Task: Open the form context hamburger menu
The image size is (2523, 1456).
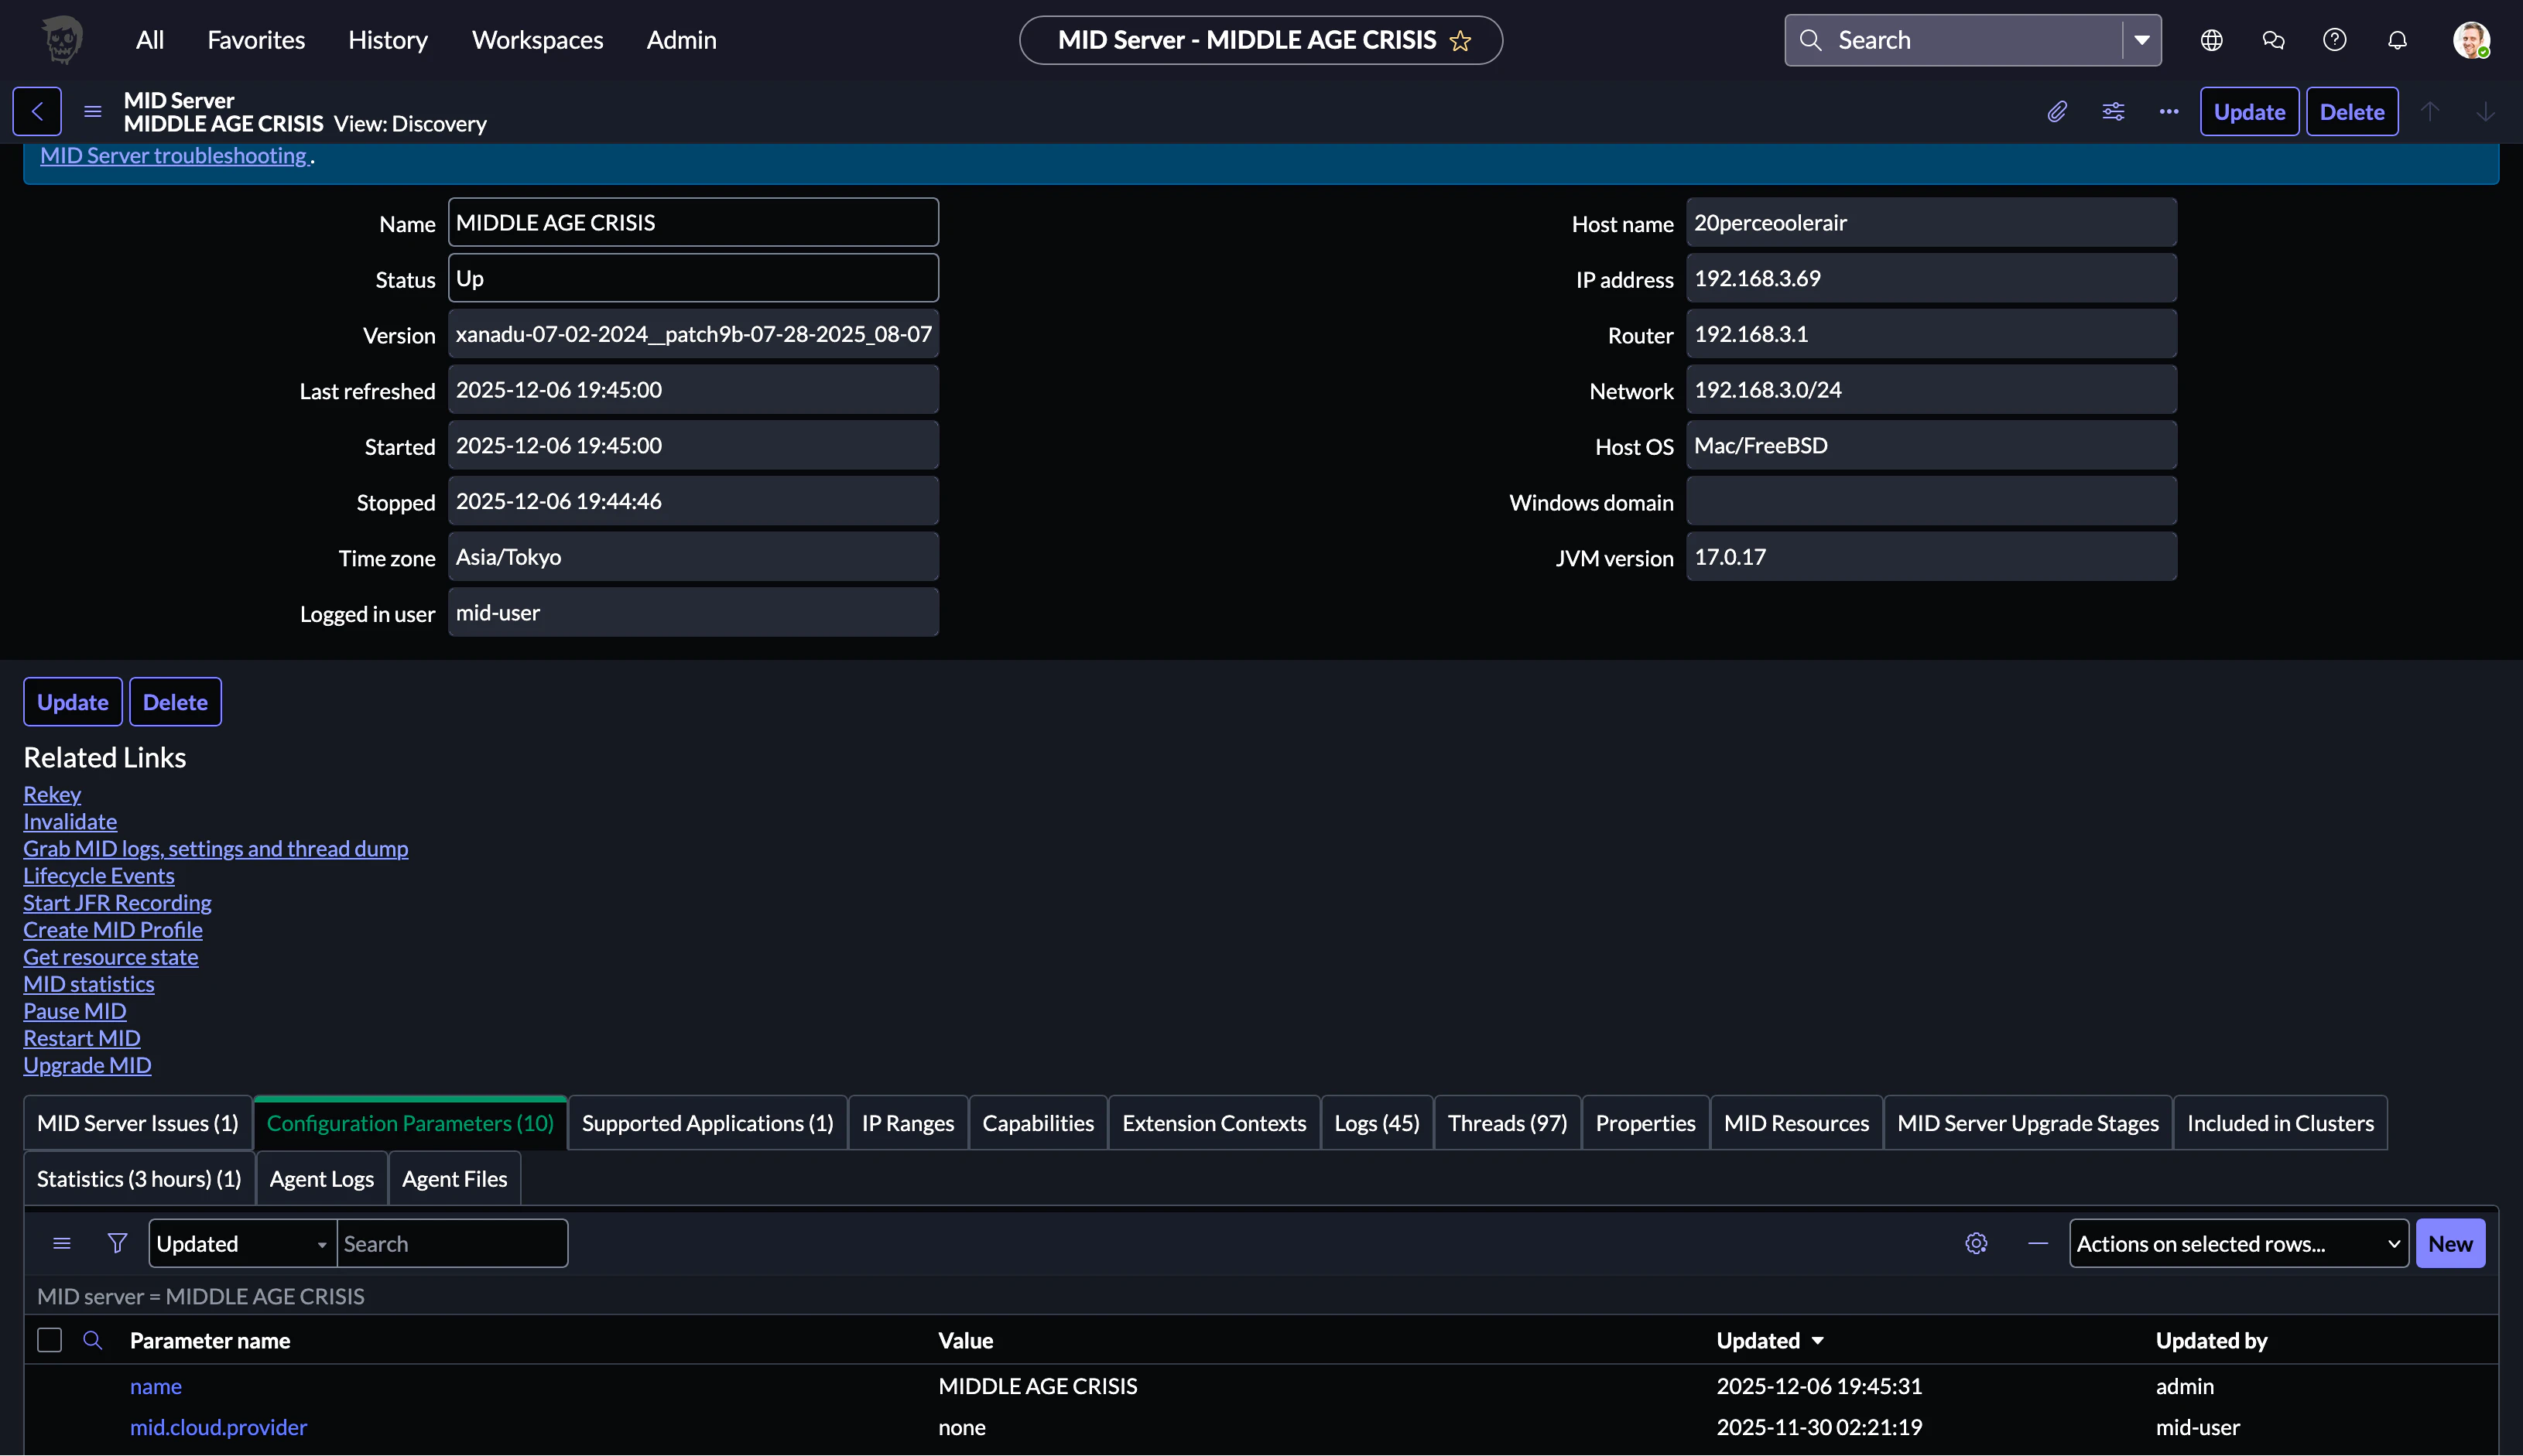Action: [x=93, y=111]
